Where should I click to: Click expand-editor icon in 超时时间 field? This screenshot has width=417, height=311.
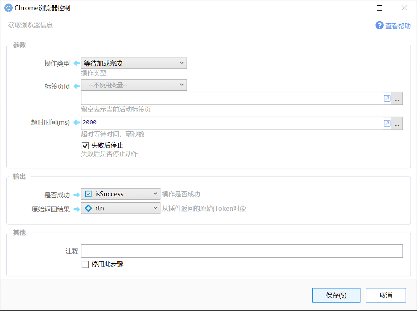click(x=387, y=123)
